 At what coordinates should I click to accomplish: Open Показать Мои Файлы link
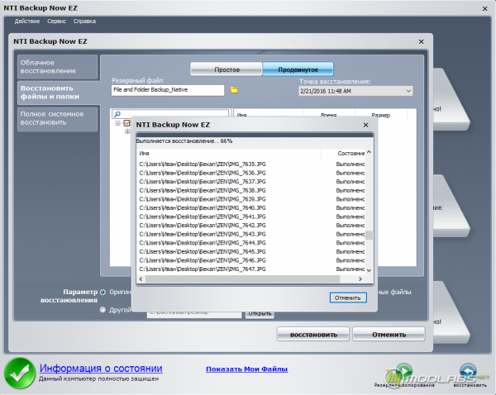point(246,369)
